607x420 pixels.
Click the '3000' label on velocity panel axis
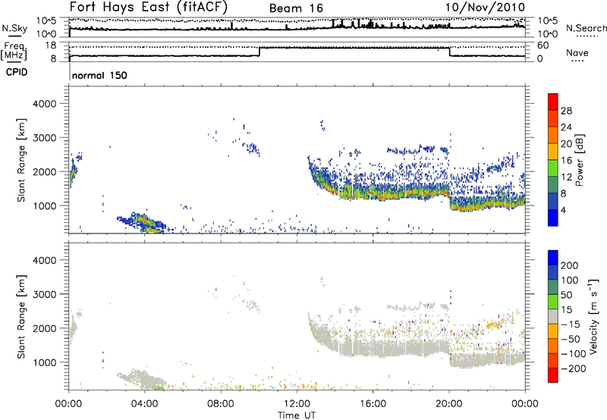point(44,294)
